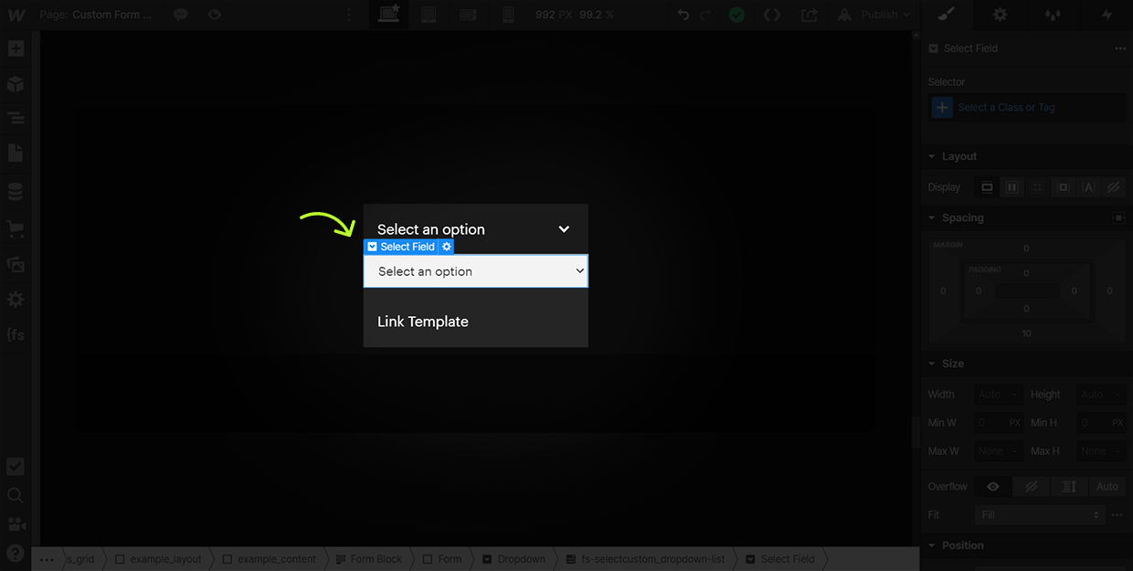The height and width of the screenshot is (571, 1133).
Task: Open the Webflow logo menu
Action: click(x=16, y=15)
